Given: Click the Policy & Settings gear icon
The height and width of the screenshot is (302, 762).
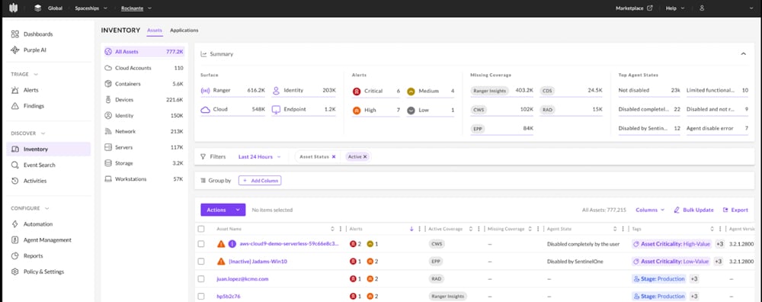Looking at the screenshot, I should pyautogui.click(x=15, y=271).
